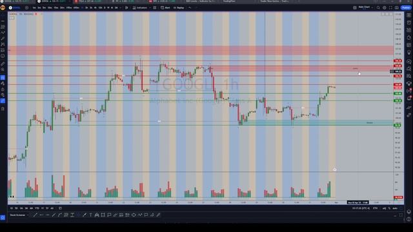Select the arrow tool in bottom drawing toolbar

[85, 215]
